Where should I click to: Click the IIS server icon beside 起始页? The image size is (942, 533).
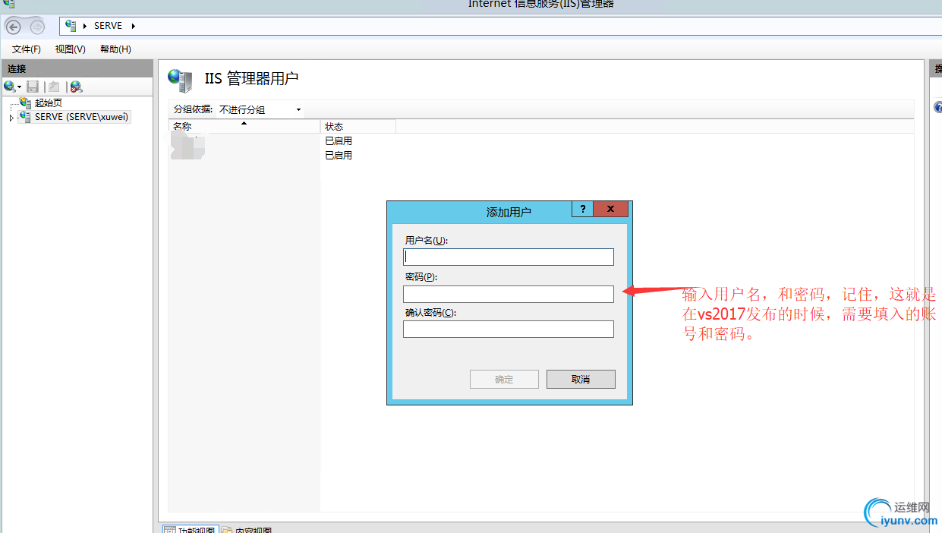pos(24,102)
